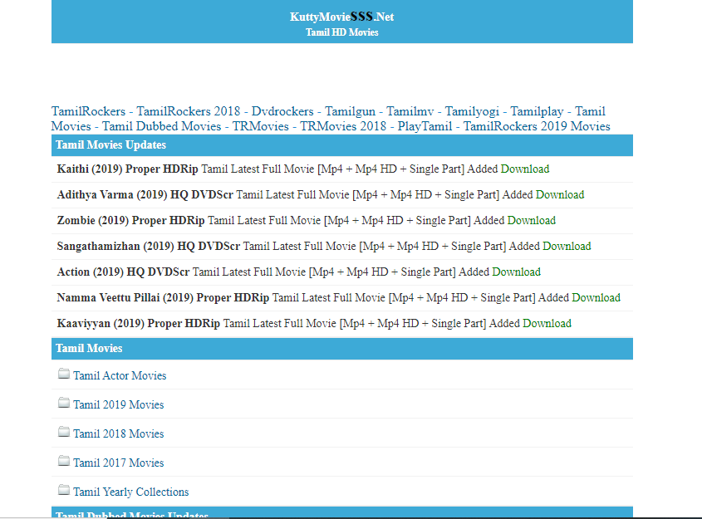The height and width of the screenshot is (519, 702).
Task: Open the Dvdrockers link
Action: coord(282,111)
